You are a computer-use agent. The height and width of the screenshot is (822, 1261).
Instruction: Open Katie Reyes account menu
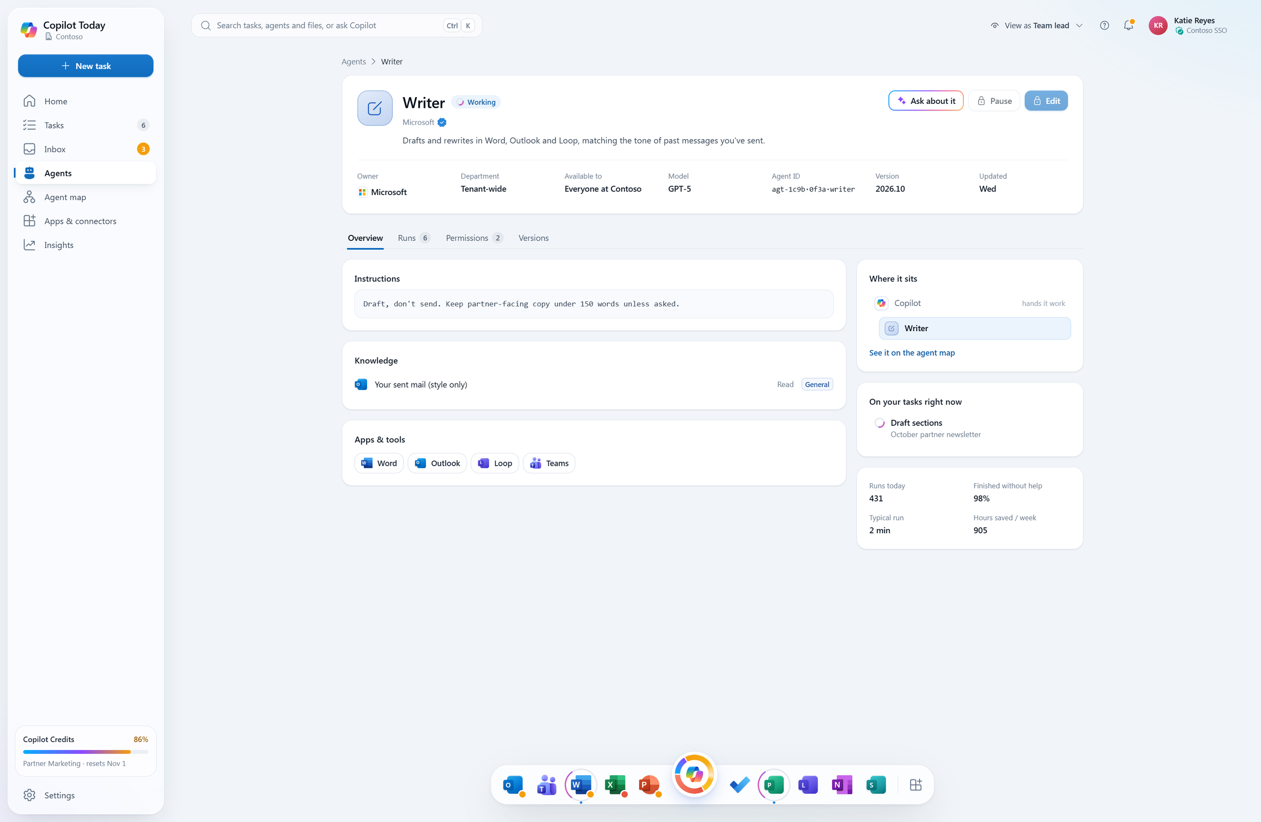(1188, 25)
